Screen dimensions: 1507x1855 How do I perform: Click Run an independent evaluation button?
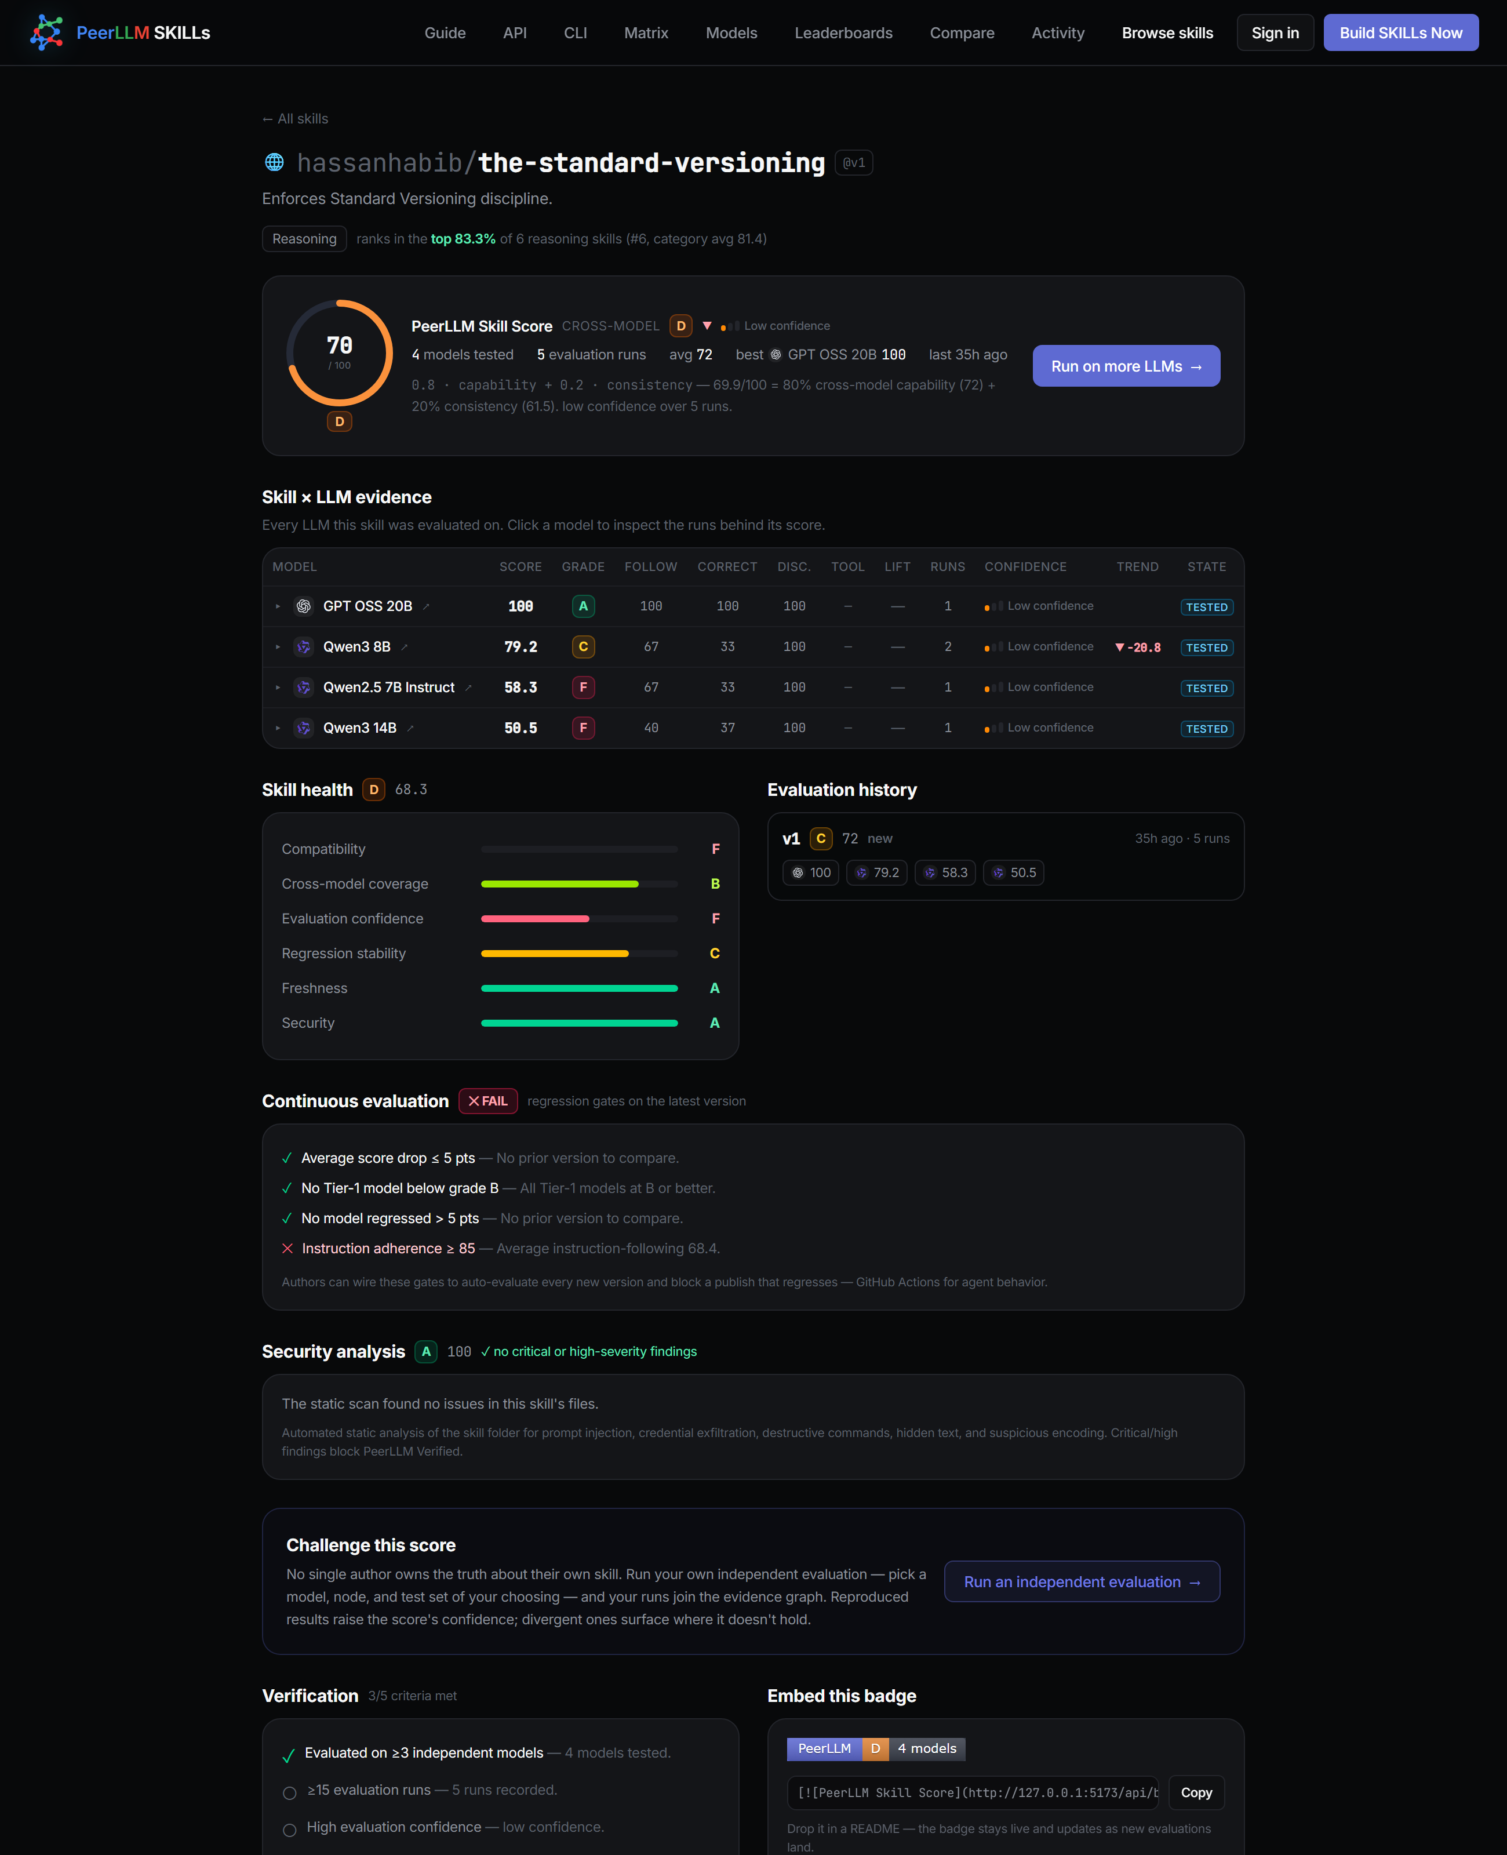click(1082, 1581)
